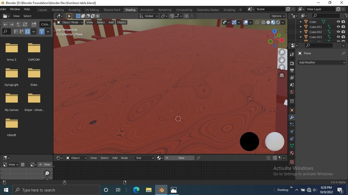
Task: Switch to the Geometry Nodes workspace tab
Action: click(x=208, y=10)
